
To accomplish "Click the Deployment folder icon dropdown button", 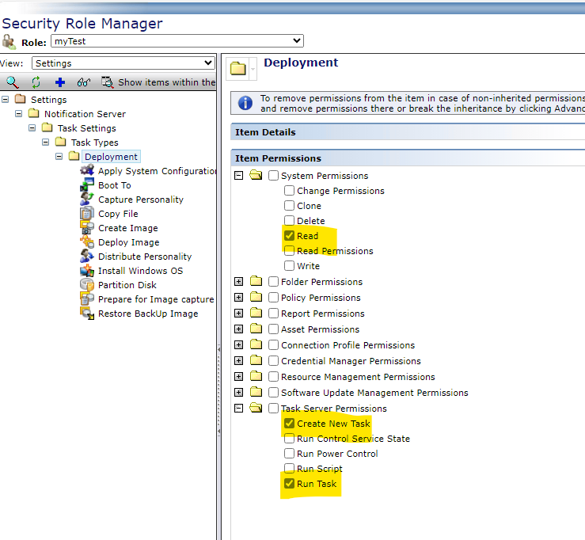I will click(x=253, y=69).
